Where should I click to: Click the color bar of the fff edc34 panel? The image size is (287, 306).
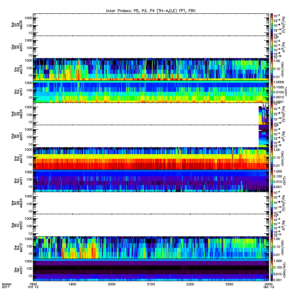point(271,203)
